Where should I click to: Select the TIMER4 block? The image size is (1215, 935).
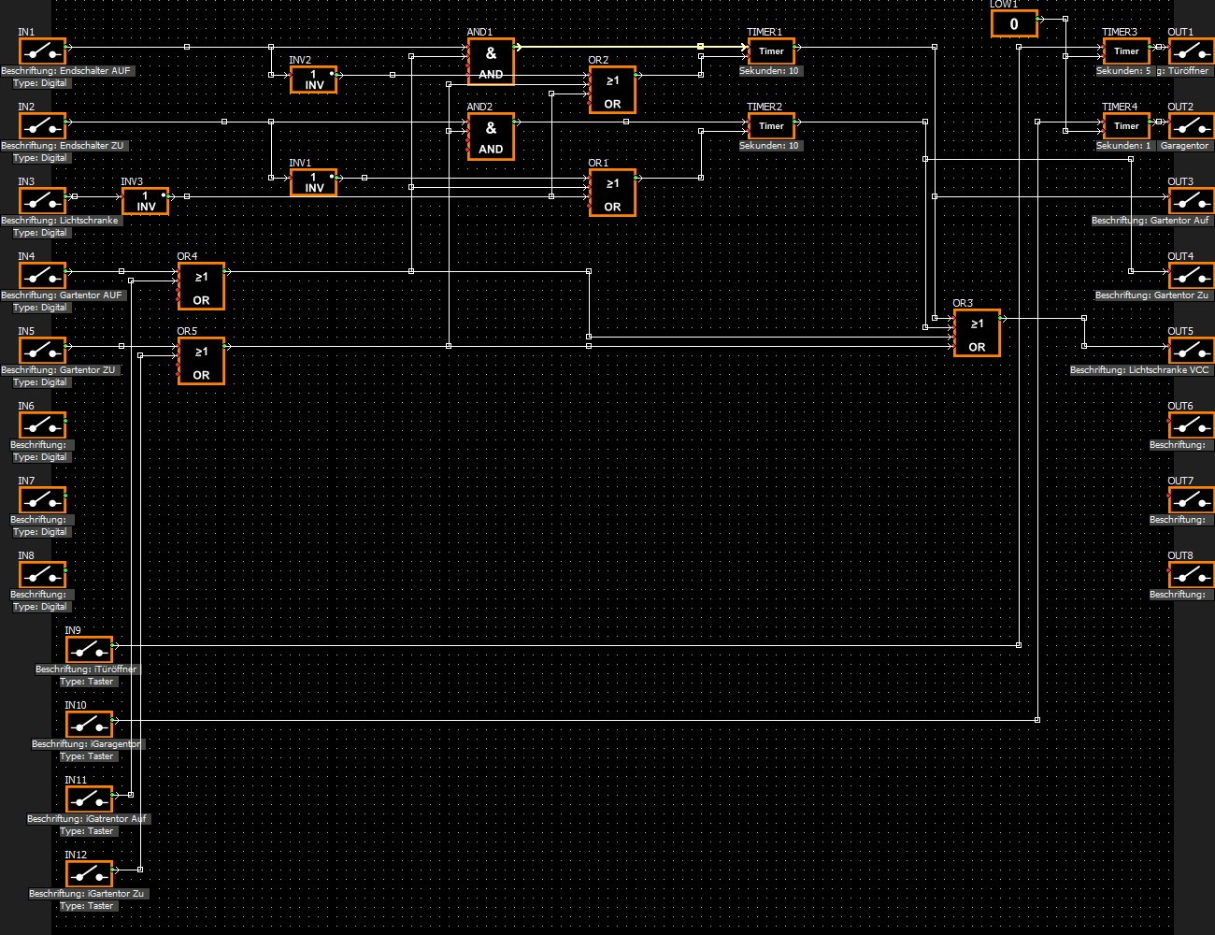[1126, 126]
